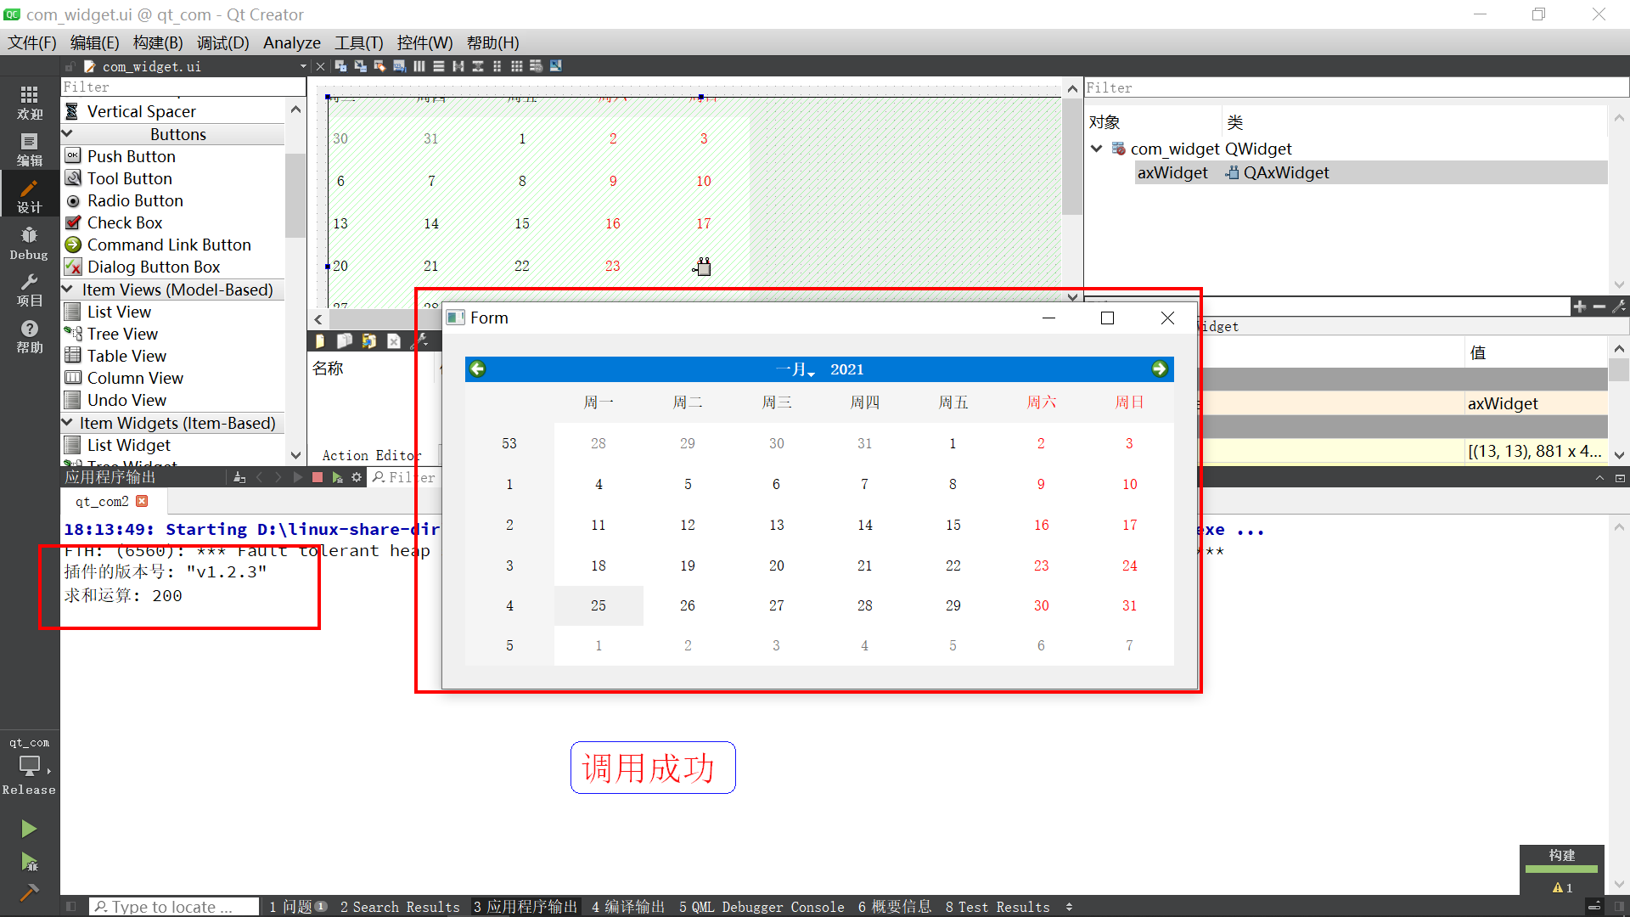1630x917 pixels.
Task: Go to previous month in calendar
Action: tap(477, 368)
